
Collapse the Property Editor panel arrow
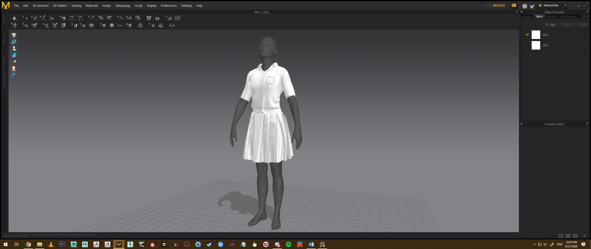(x=522, y=124)
